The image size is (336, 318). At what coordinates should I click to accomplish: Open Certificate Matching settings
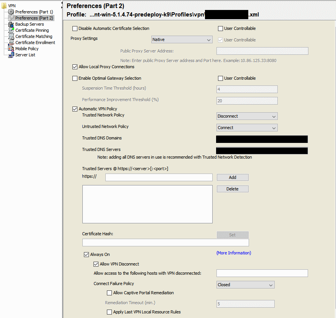(34, 36)
